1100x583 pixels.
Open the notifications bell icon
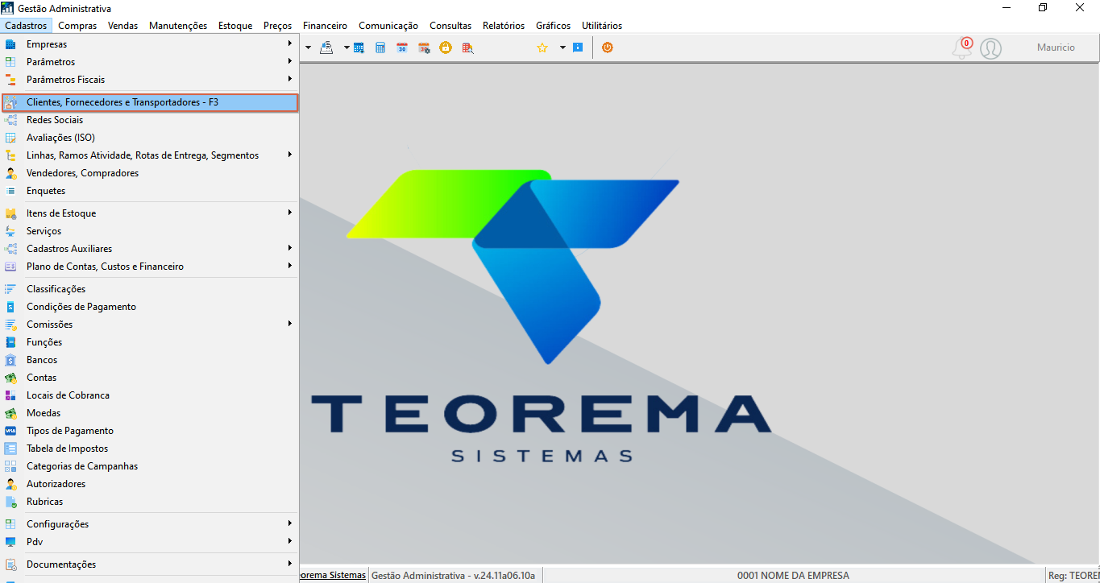962,48
